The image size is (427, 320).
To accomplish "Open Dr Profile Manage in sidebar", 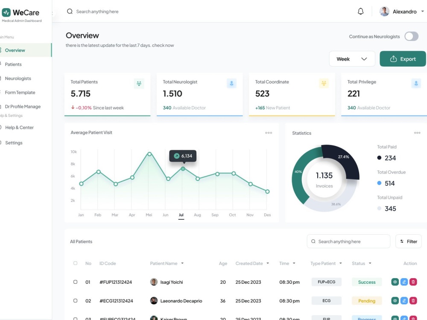I will [x=23, y=107].
